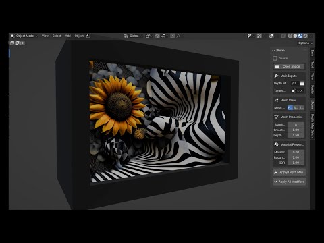
Task: Click the third select mode icon under Object Mode
Action: click(x=22, y=43)
